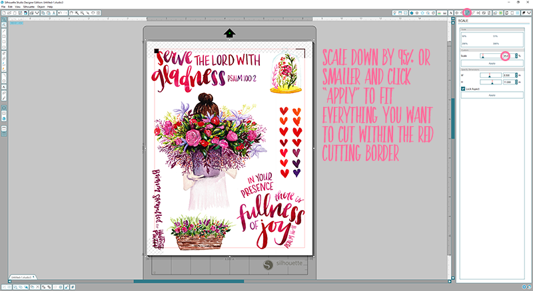Click the Zoom In magnifier
This screenshot has height=291, width=533.
point(77,13)
